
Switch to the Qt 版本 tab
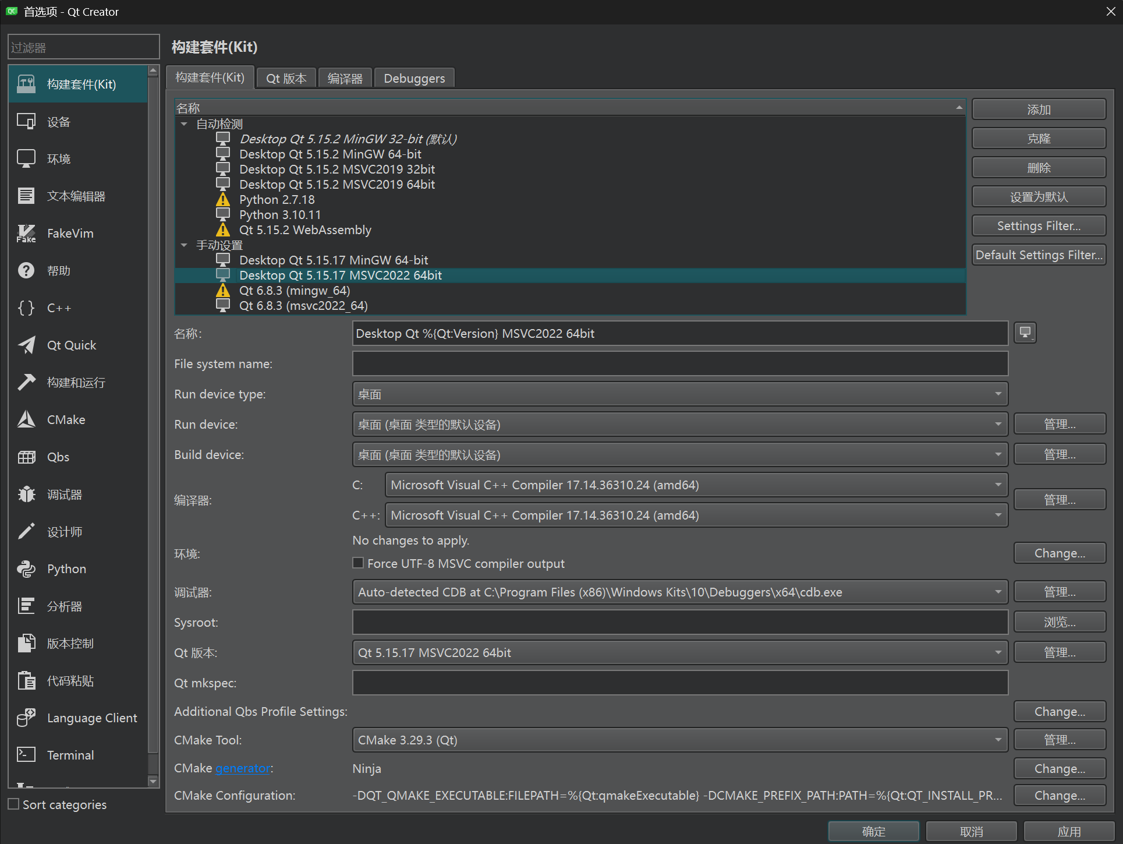[286, 78]
